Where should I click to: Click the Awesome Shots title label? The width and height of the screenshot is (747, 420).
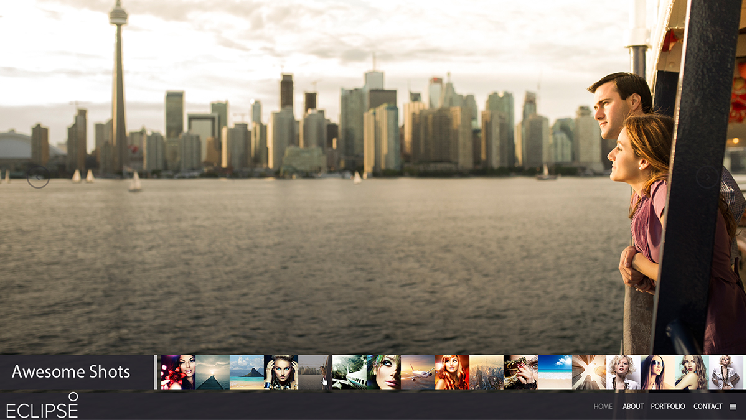(x=70, y=371)
